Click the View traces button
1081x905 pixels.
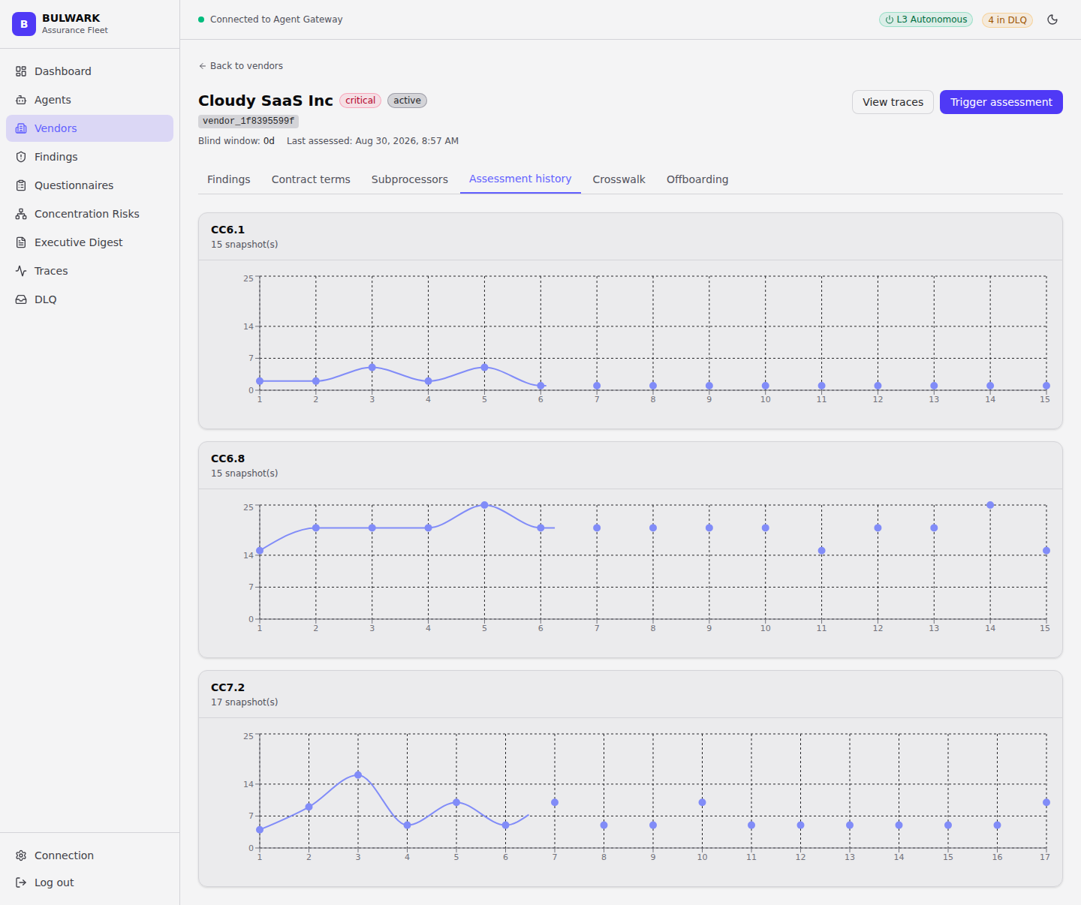click(893, 102)
